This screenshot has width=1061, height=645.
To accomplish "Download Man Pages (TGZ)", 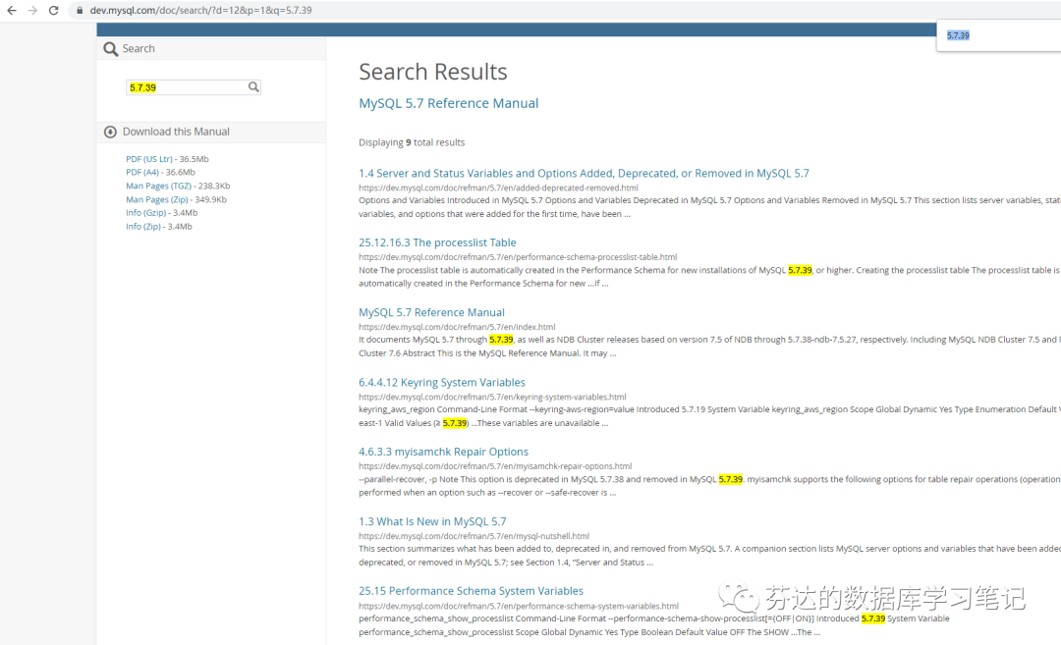I will pyautogui.click(x=158, y=186).
